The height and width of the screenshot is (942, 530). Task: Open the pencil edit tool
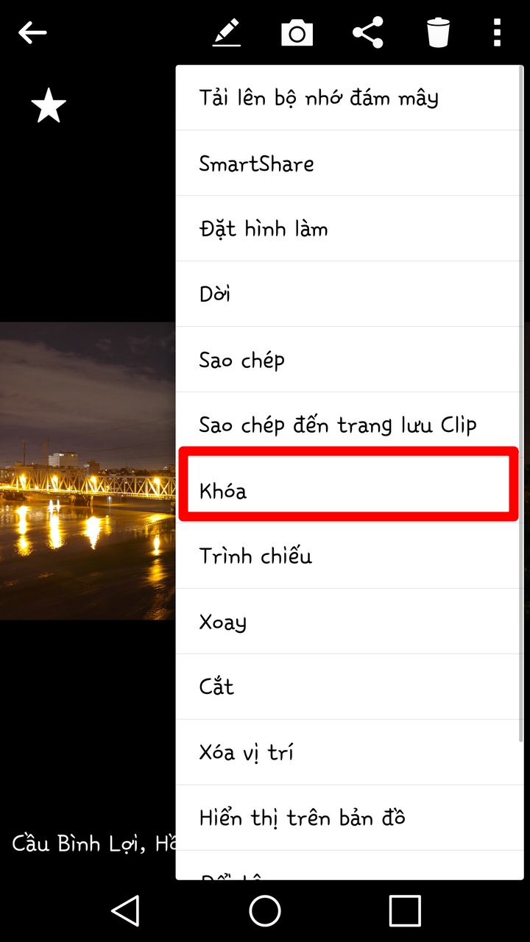(227, 33)
